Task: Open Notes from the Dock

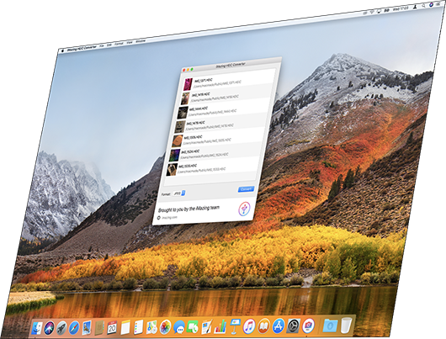Action: [125, 327]
